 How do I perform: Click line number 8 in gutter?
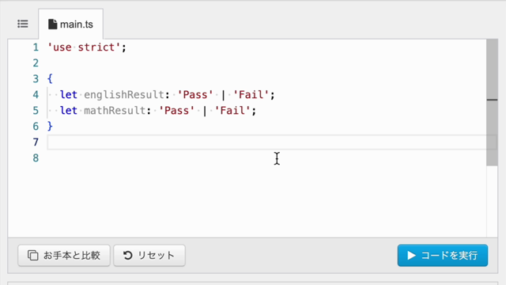point(36,158)
